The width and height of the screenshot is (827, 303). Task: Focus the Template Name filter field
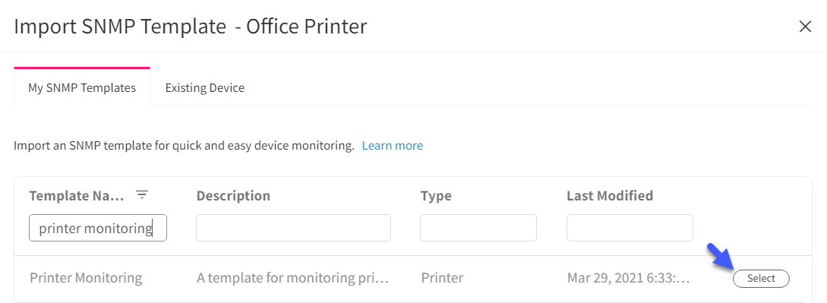tap(98, 228)
